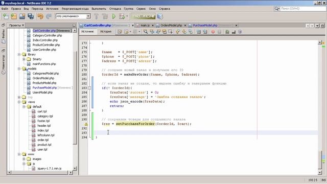
Task: Click the Redo toolbar icon
Action: point(49,16)
